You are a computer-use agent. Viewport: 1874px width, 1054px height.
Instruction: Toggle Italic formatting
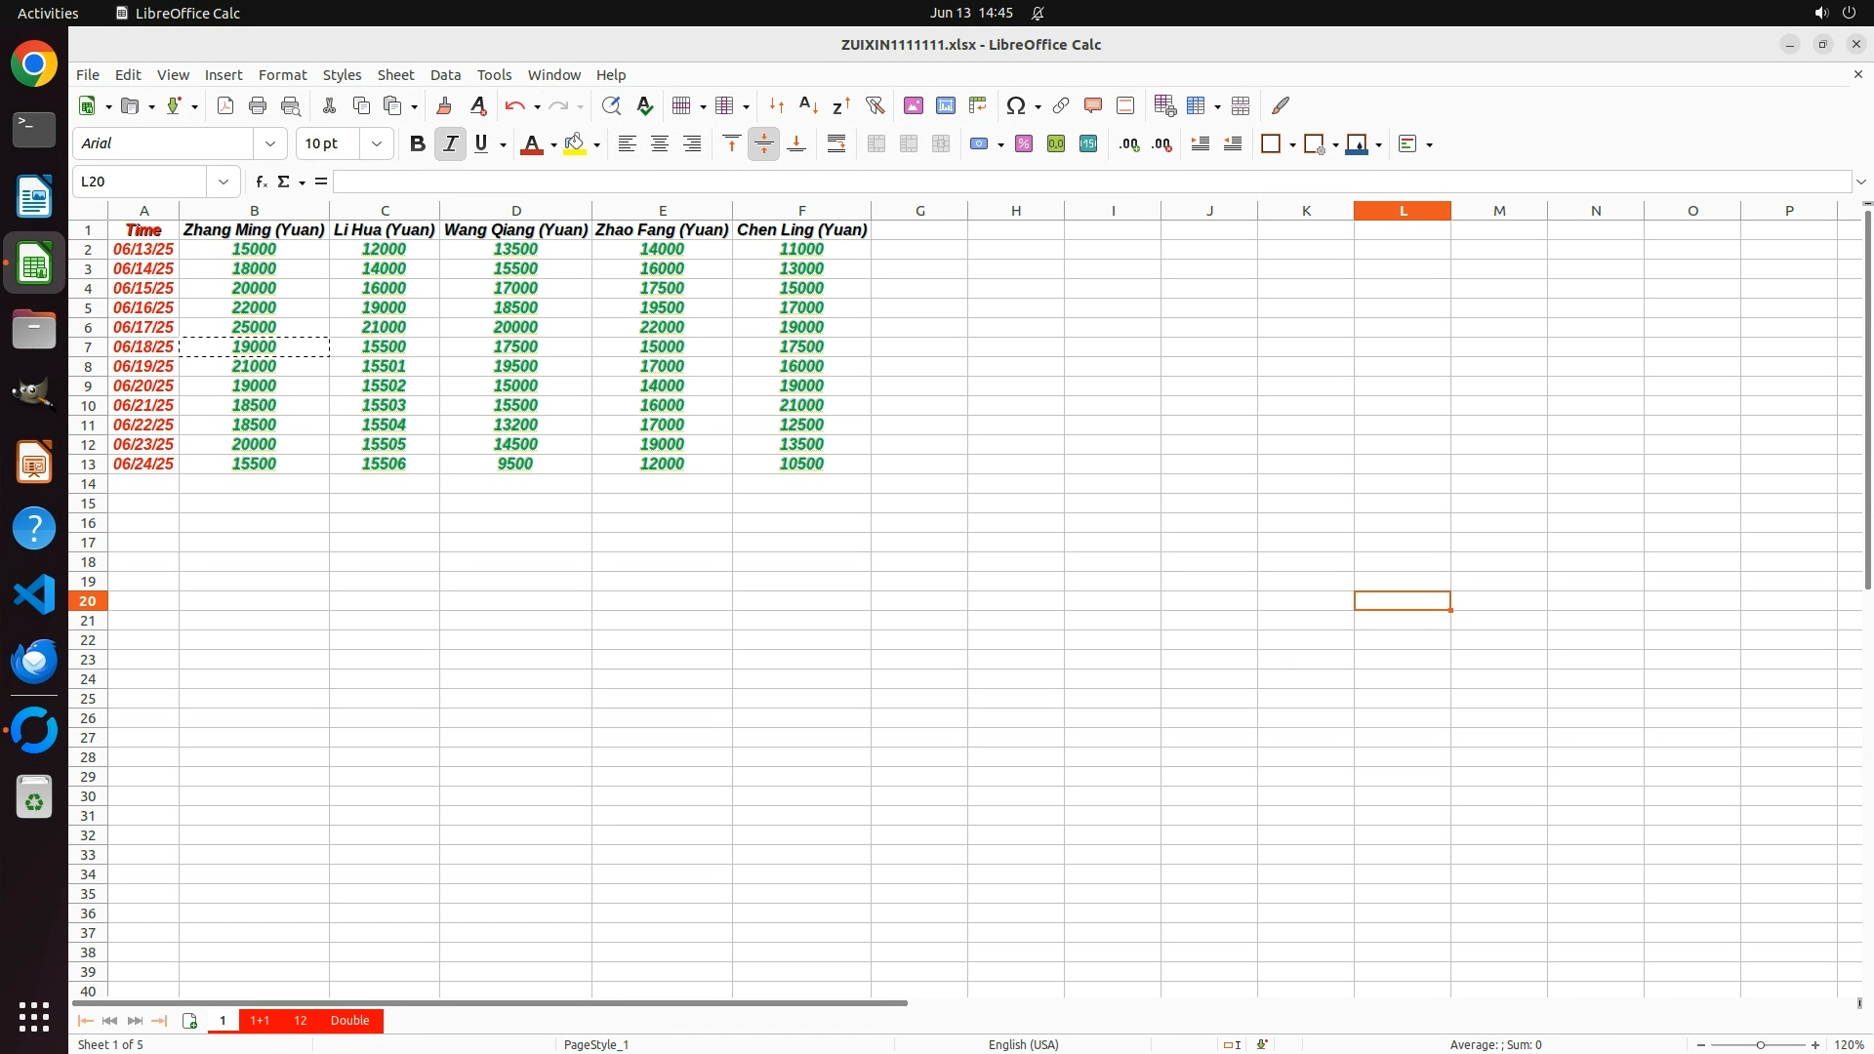450,143
